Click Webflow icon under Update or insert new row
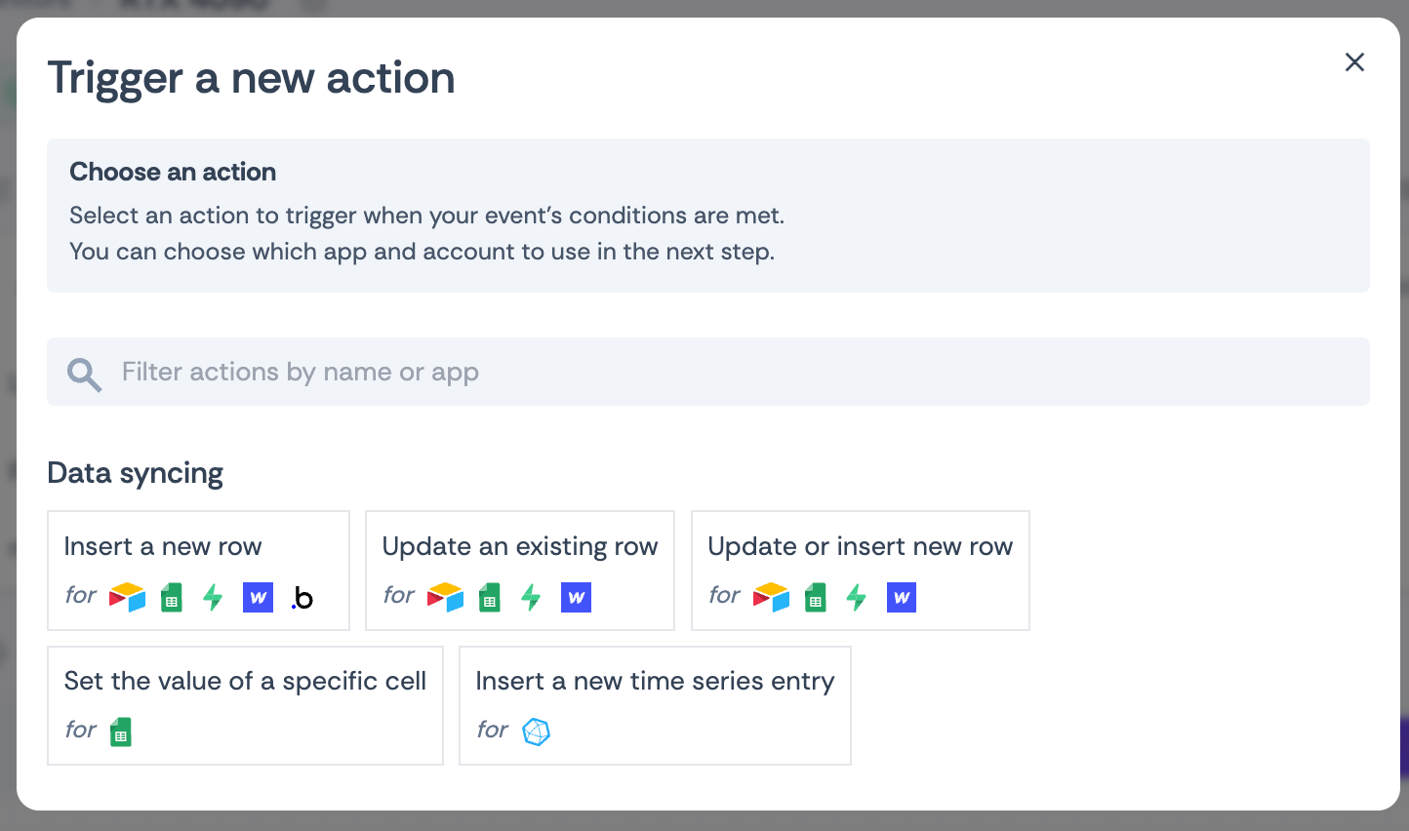 coord(902,597)
